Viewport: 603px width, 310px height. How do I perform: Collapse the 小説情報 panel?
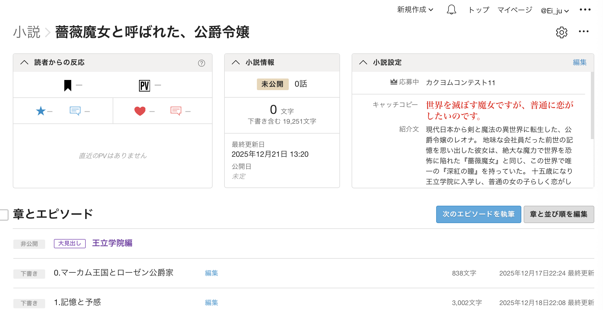click(x=236, y=62)
